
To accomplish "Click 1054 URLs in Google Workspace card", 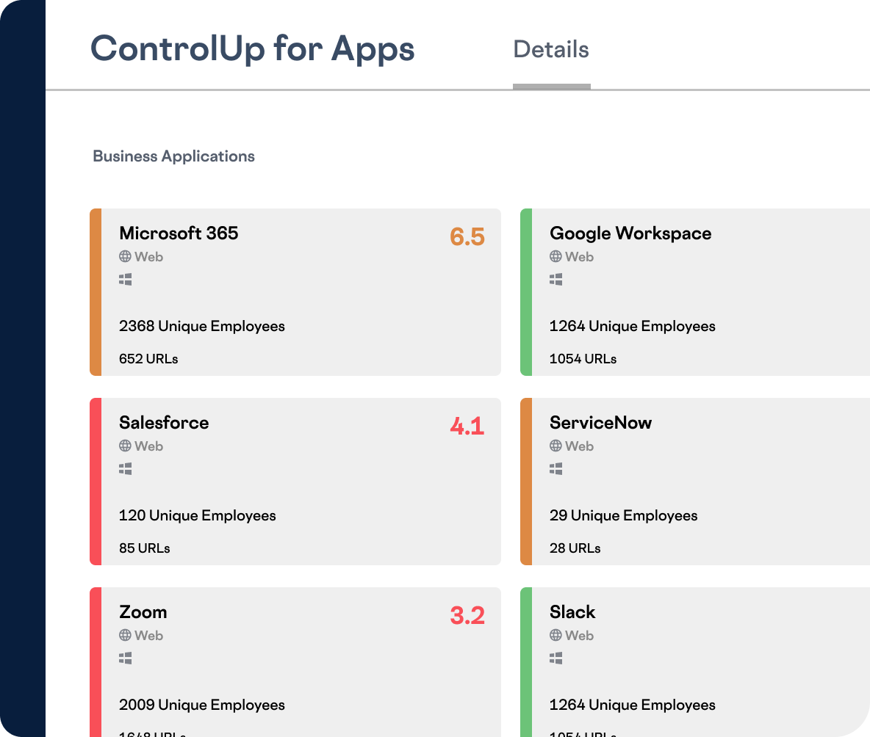I will click(583, 359).
